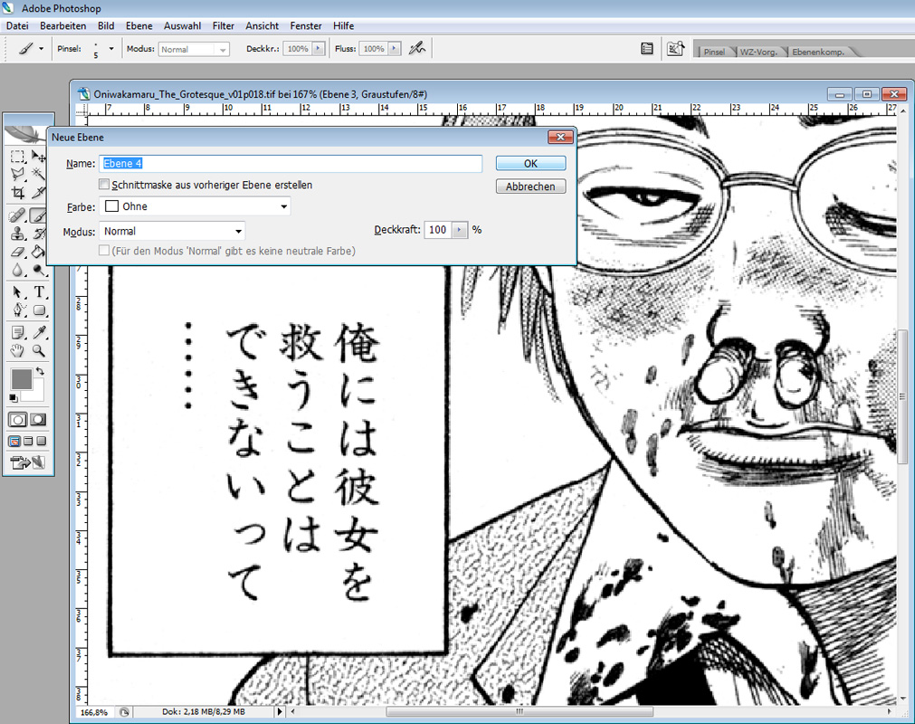Open the background color picker
The height and width of the screenshot is (724, 915).
pos(37,395)
